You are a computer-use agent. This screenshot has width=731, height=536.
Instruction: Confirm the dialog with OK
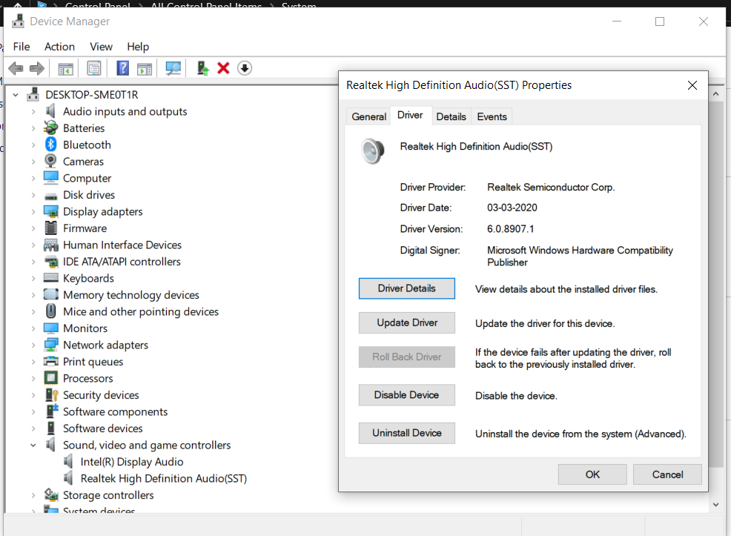(x=592, y=474)
